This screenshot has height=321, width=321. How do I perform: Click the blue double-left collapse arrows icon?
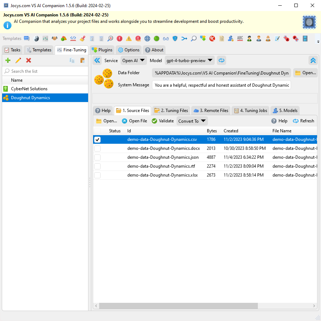97,60
